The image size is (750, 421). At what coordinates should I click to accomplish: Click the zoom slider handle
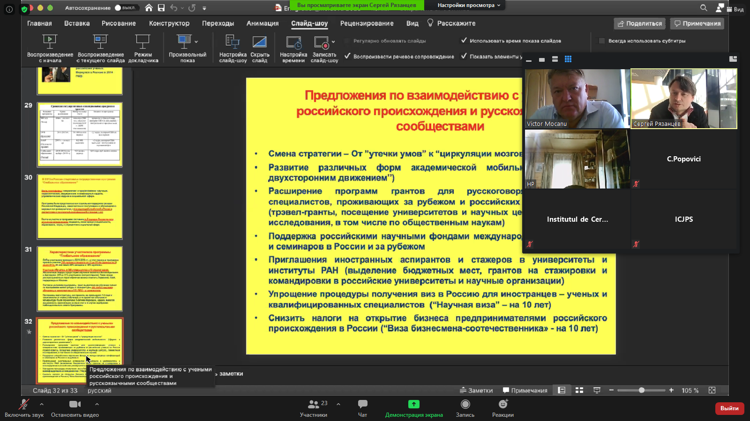click(x=641, y=390)
